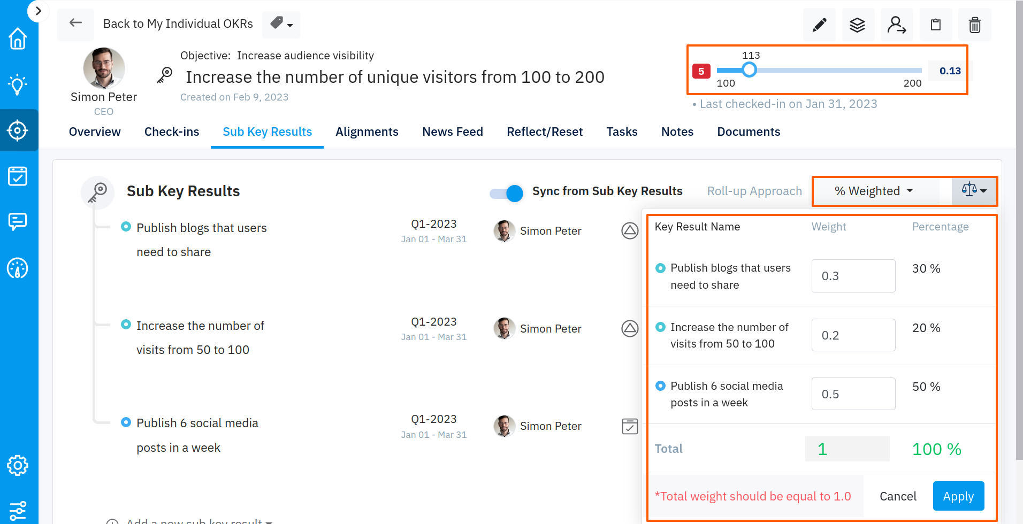The width and height of the screenshot is (1023, 524).
Task: Switch to the Check-ins tab
Action: [172, 132]
